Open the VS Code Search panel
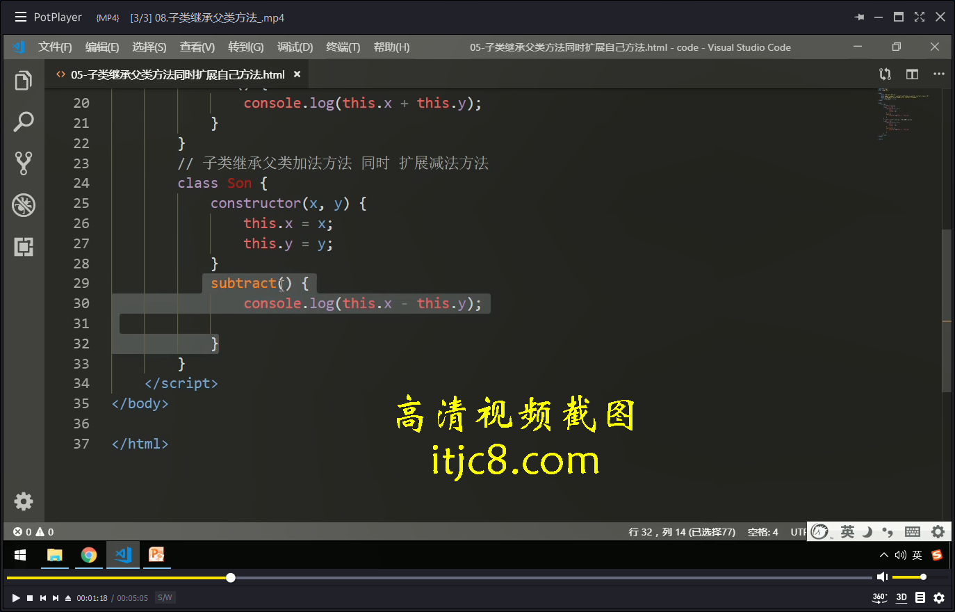The height and width of the screenshot is (612, 955). click(24, 122)
